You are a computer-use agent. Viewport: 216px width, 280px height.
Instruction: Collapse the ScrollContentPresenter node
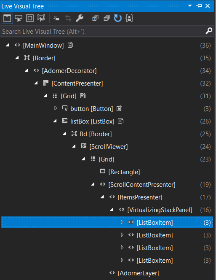(x=93, y=184)
